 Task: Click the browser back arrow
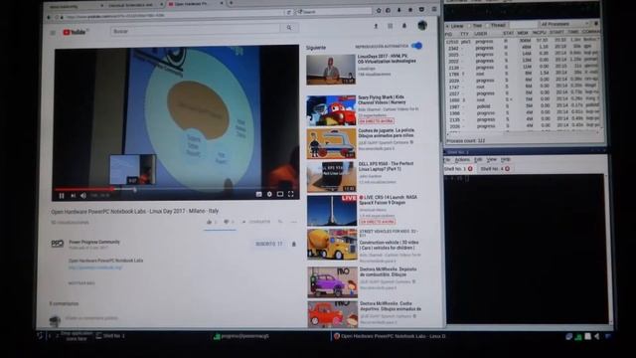pyautogui.click(x=49, y=17)
